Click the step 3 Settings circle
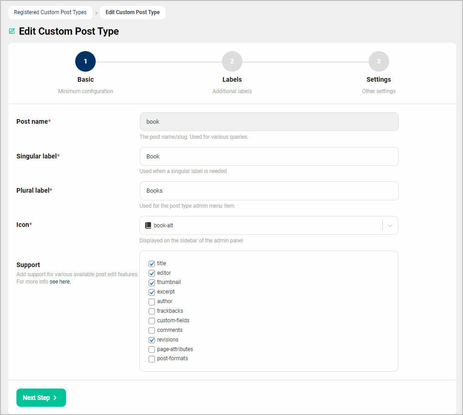This screenshot has height=415, width=463. click(x=379, y=61)
